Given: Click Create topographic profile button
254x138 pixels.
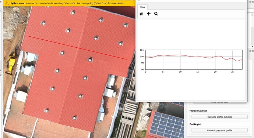Looking at the screenshot, I should [219, 130].
